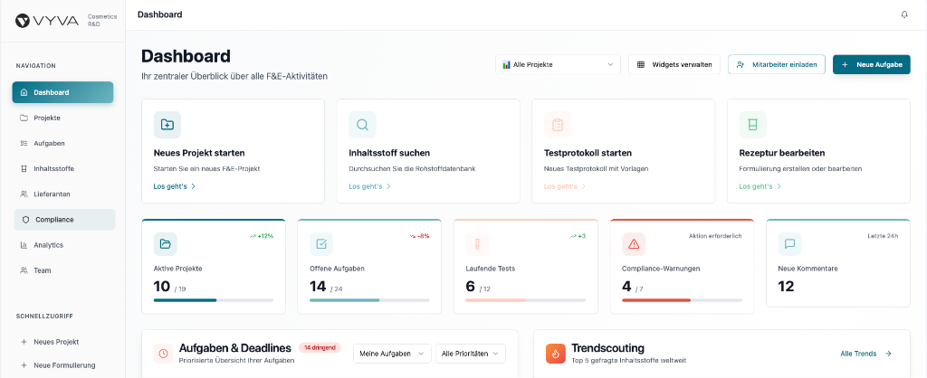Screen dimensions: 927x378
Task: Click the magnifier icon in Inhaltsstoff suchen
Action: (x=362, y=125)
